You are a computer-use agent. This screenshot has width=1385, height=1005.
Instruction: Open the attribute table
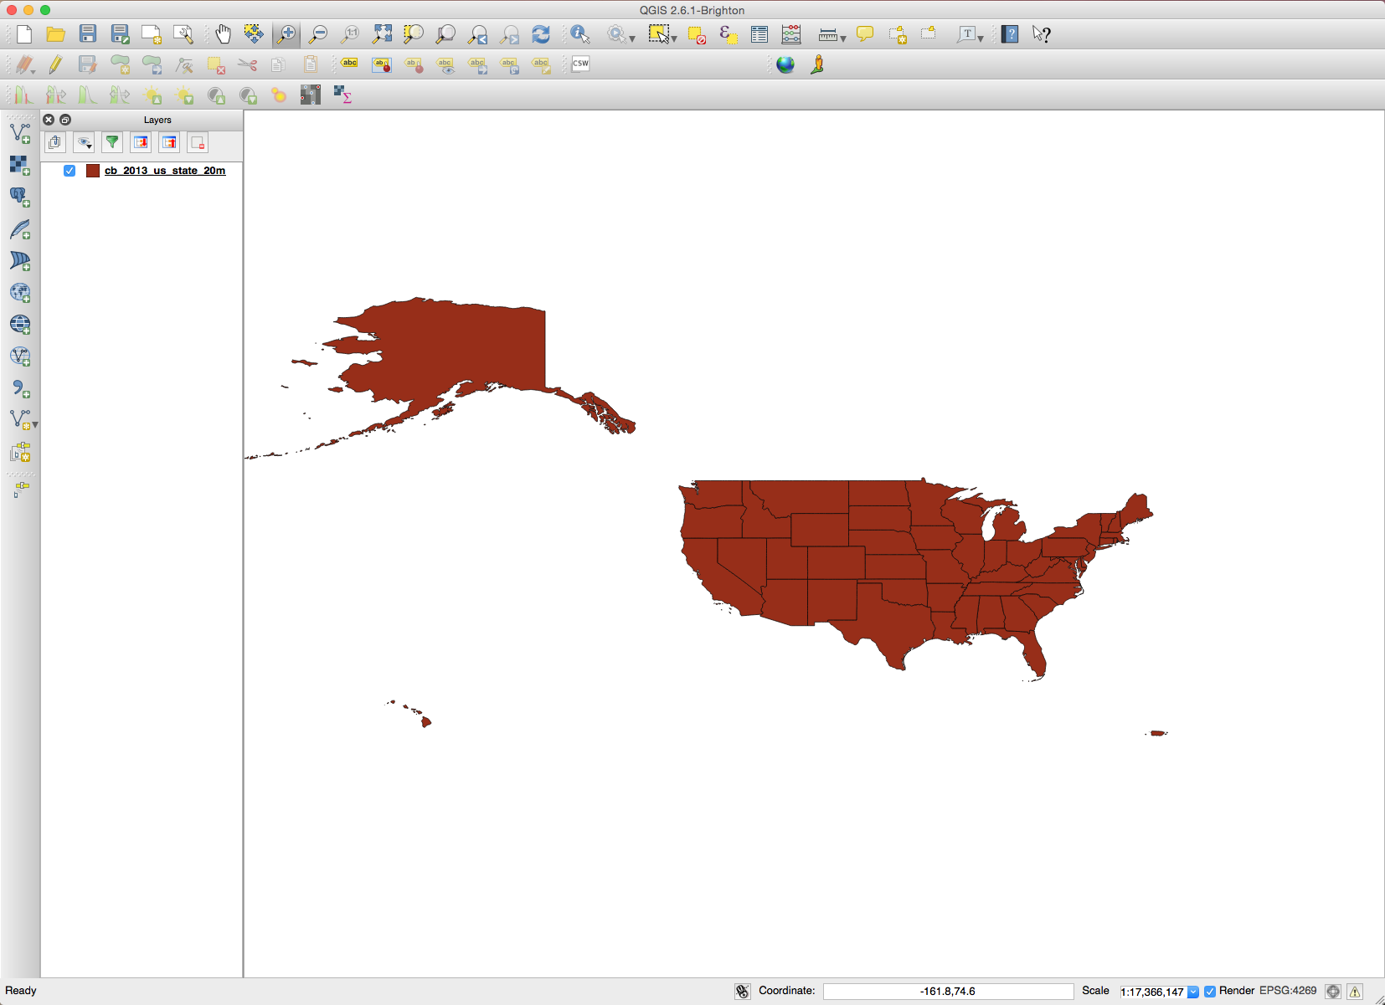(x=759, y=34)
